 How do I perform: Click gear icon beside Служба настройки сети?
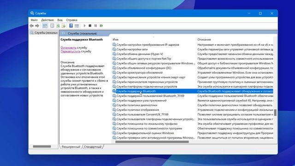click(x=114, y=49)
